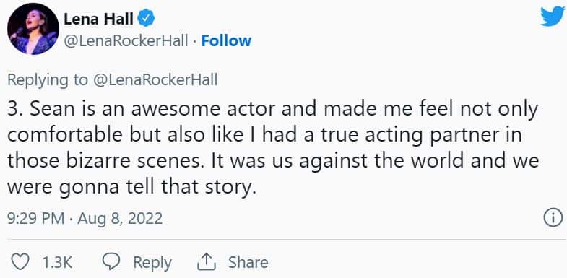Image resolution: width=567 pixels, height=278 pixels.
Task: Click 'comfortable but also like' text line
Action: pyautogui.click(x=264, y=136)
